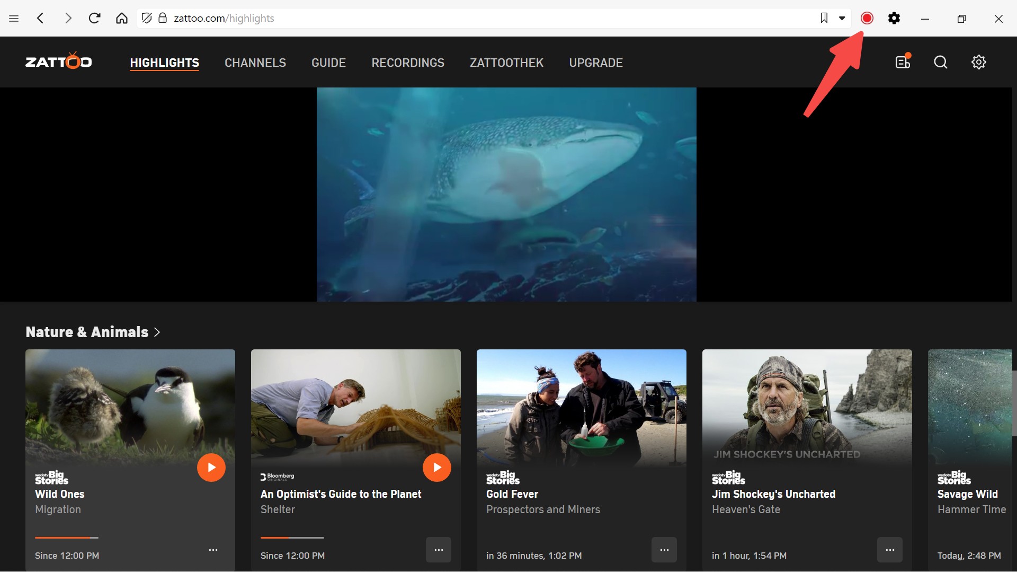Open more options for An Optimist's Guide
The height and width of the screenshot is (572, 1017).
[439, 550]
